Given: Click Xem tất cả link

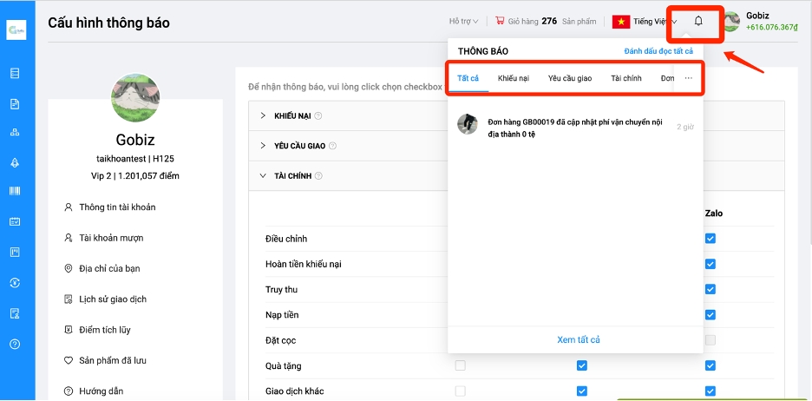Looking at the screenshot, I should point(578,339).
